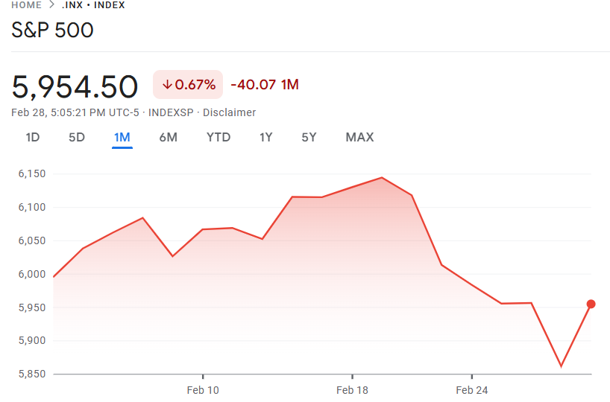610x402 pixels.
Task: Open the 5Y chart range
Action: click(x=309, y=138)
